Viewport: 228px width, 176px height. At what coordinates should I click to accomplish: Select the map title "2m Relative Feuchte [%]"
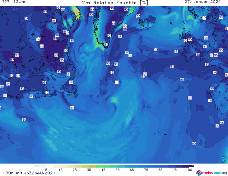click(115, 3)
